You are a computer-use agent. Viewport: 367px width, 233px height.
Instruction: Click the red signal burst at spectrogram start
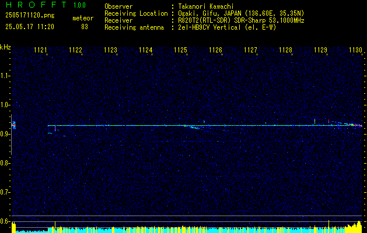(14, 125)
